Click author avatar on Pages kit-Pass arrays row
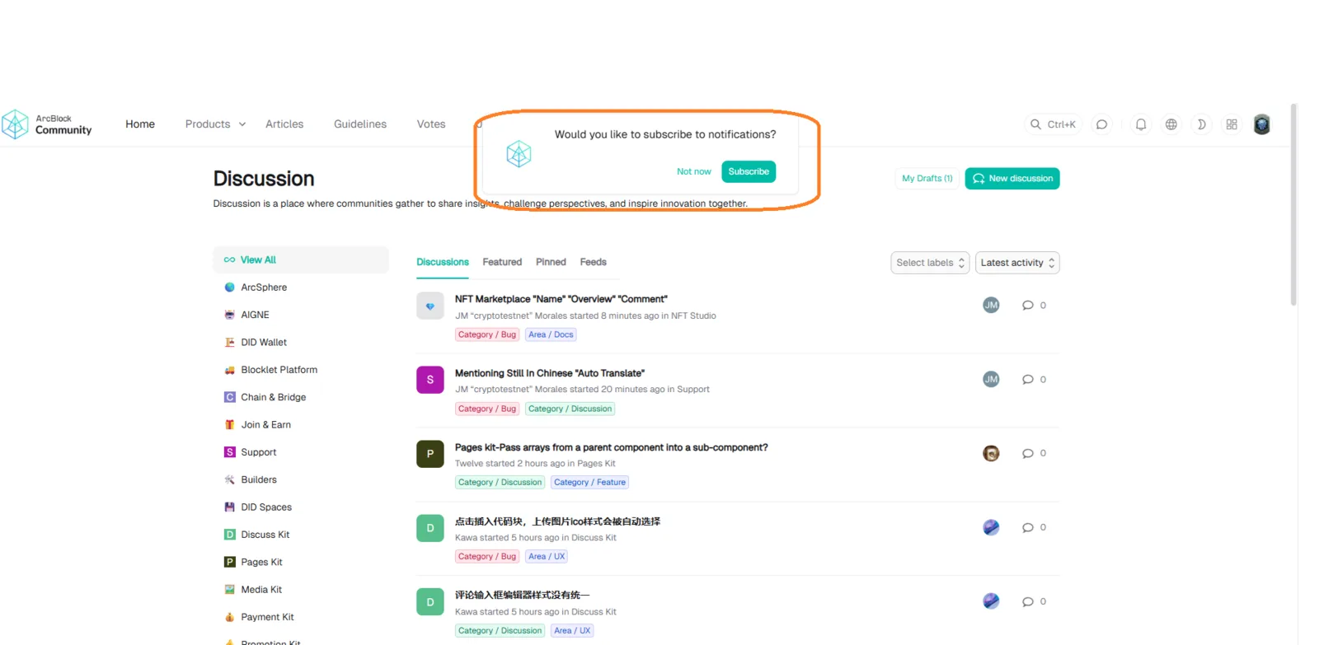The height and width of the screenshot is (645, 1319). point(991,453)
